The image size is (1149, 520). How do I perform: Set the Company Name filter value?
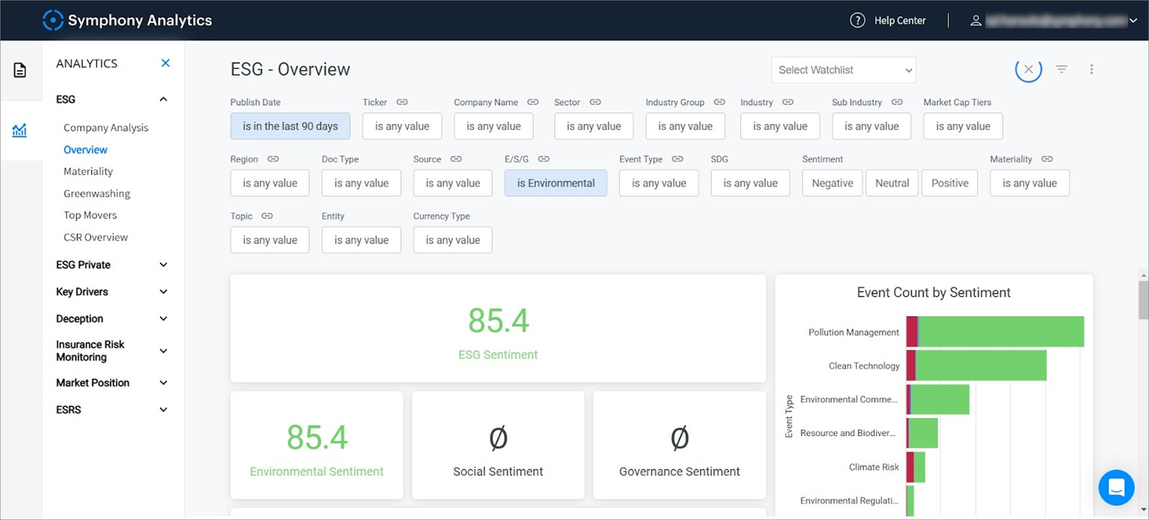(494, 126)
